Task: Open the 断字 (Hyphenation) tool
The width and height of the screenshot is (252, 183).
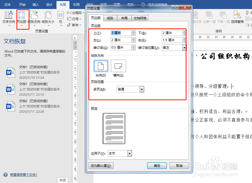Action: pos(74,25)
